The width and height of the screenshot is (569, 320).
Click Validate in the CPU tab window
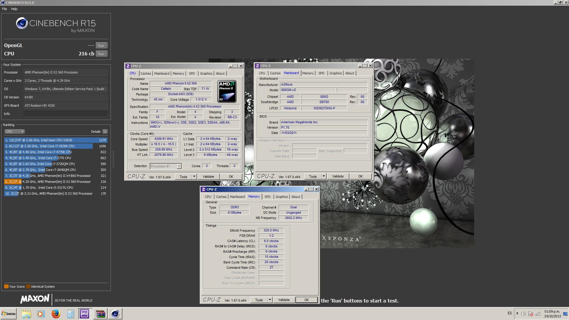pos(208,177)
